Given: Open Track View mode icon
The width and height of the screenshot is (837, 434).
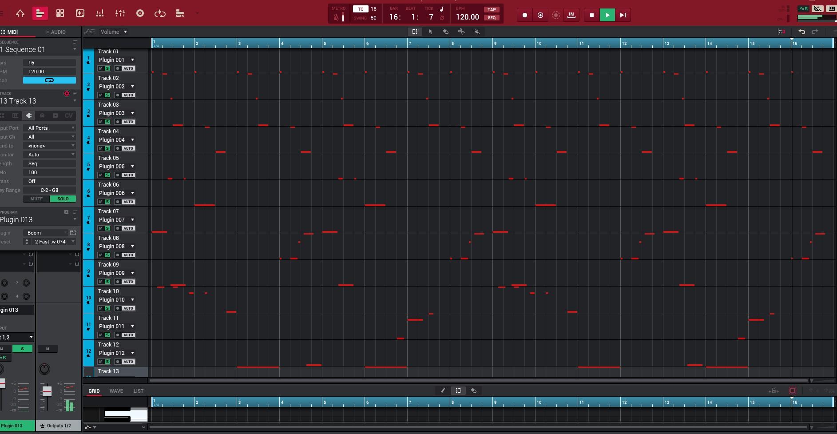Looking at the screenshot, I should [40, 13].
